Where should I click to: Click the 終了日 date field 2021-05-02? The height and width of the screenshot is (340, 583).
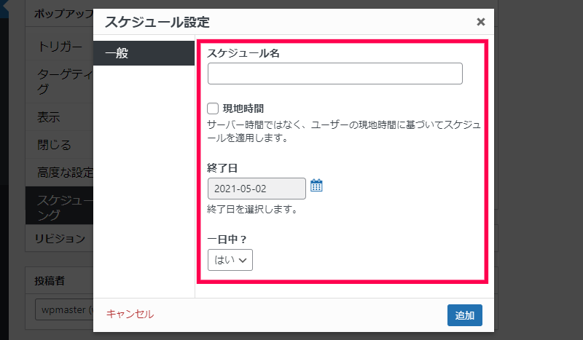point(257,189)
